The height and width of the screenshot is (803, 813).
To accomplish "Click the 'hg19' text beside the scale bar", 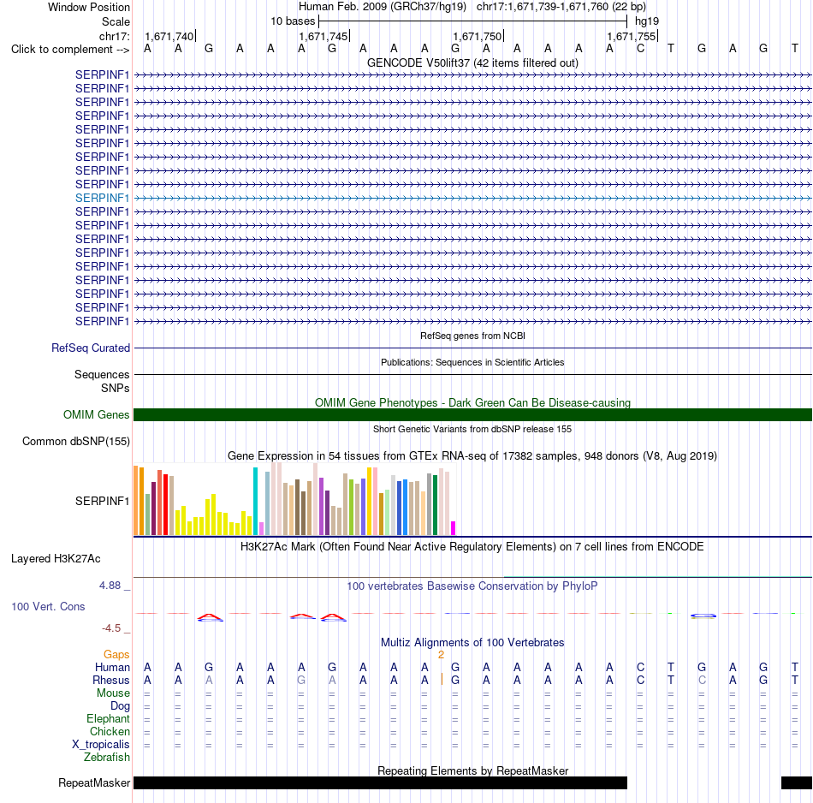I will (647, 21).
